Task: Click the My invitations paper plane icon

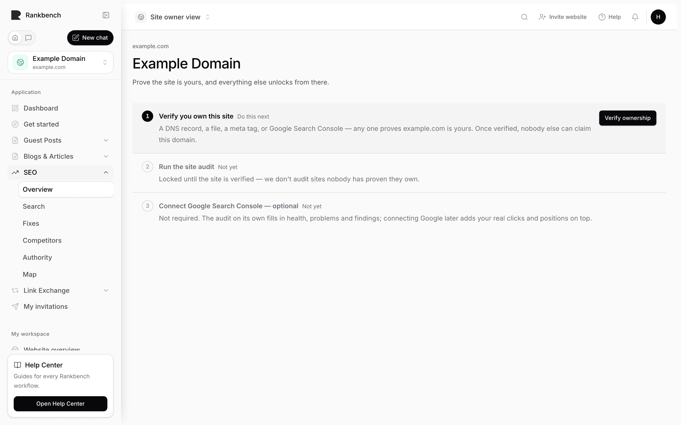Action: 15,307
